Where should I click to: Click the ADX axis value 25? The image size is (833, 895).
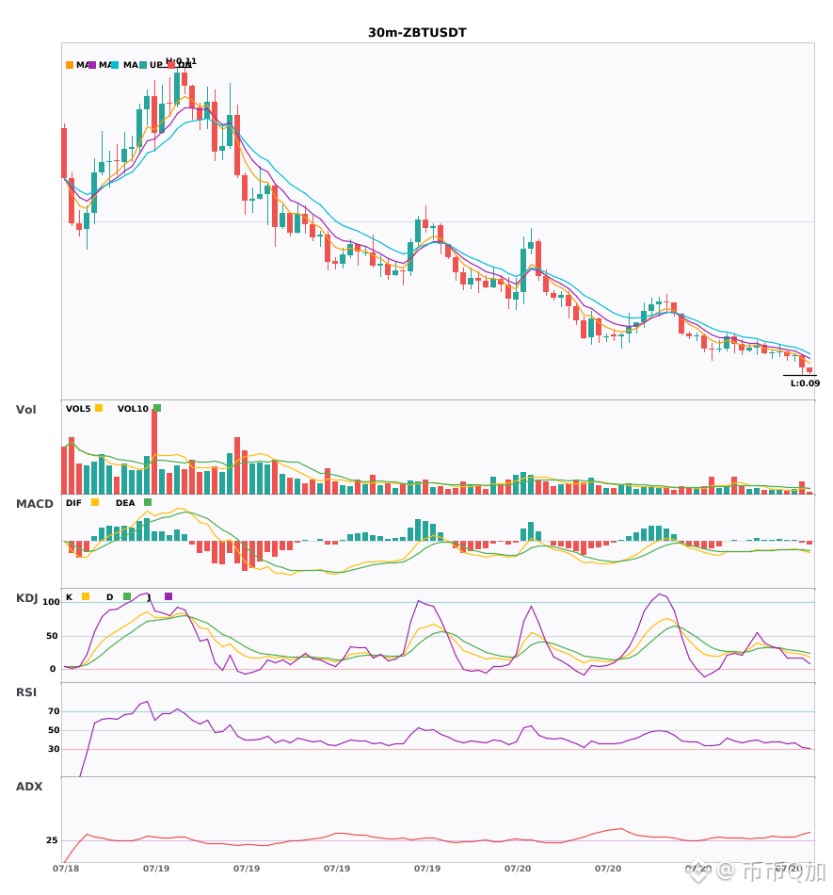click(52, 840)
